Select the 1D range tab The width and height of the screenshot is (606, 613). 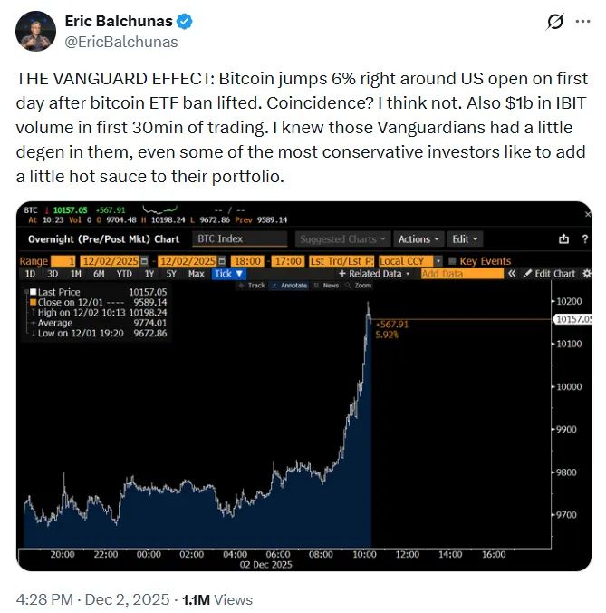[30, 273]
